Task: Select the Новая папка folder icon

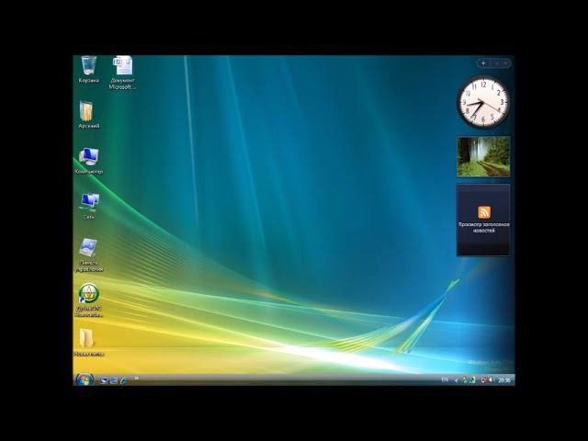Action: click(x=88, y=342)
